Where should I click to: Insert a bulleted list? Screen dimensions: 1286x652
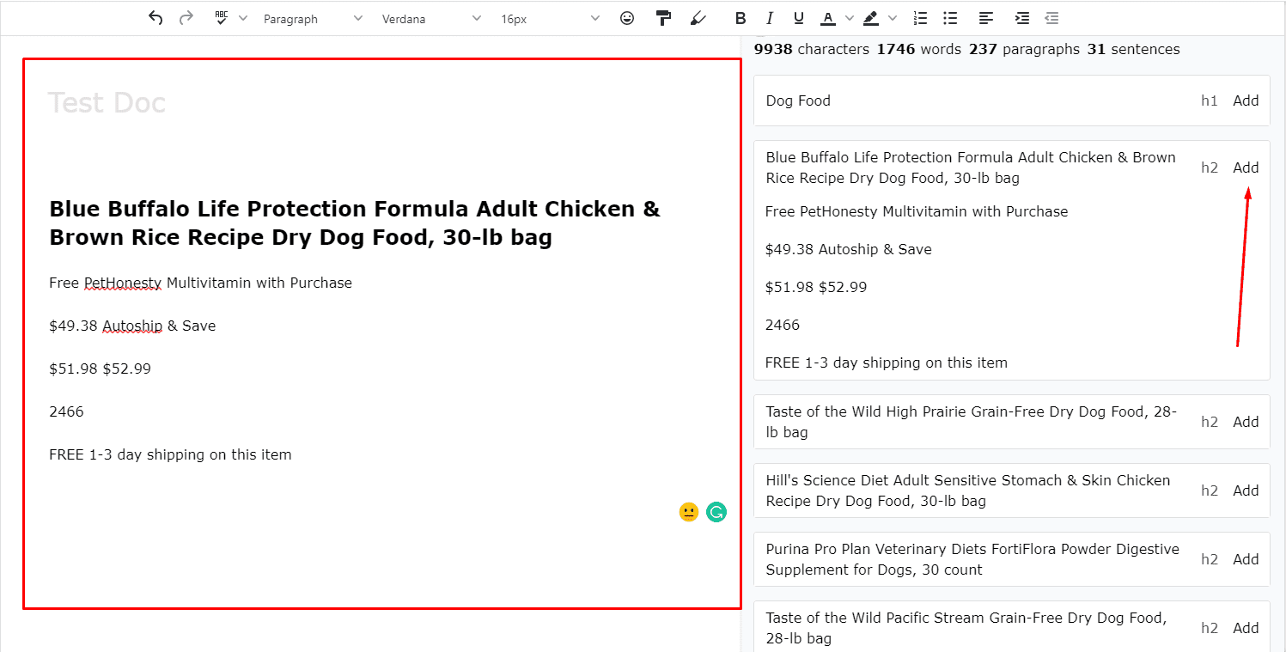pyautogui.click(x=950, y=18)
